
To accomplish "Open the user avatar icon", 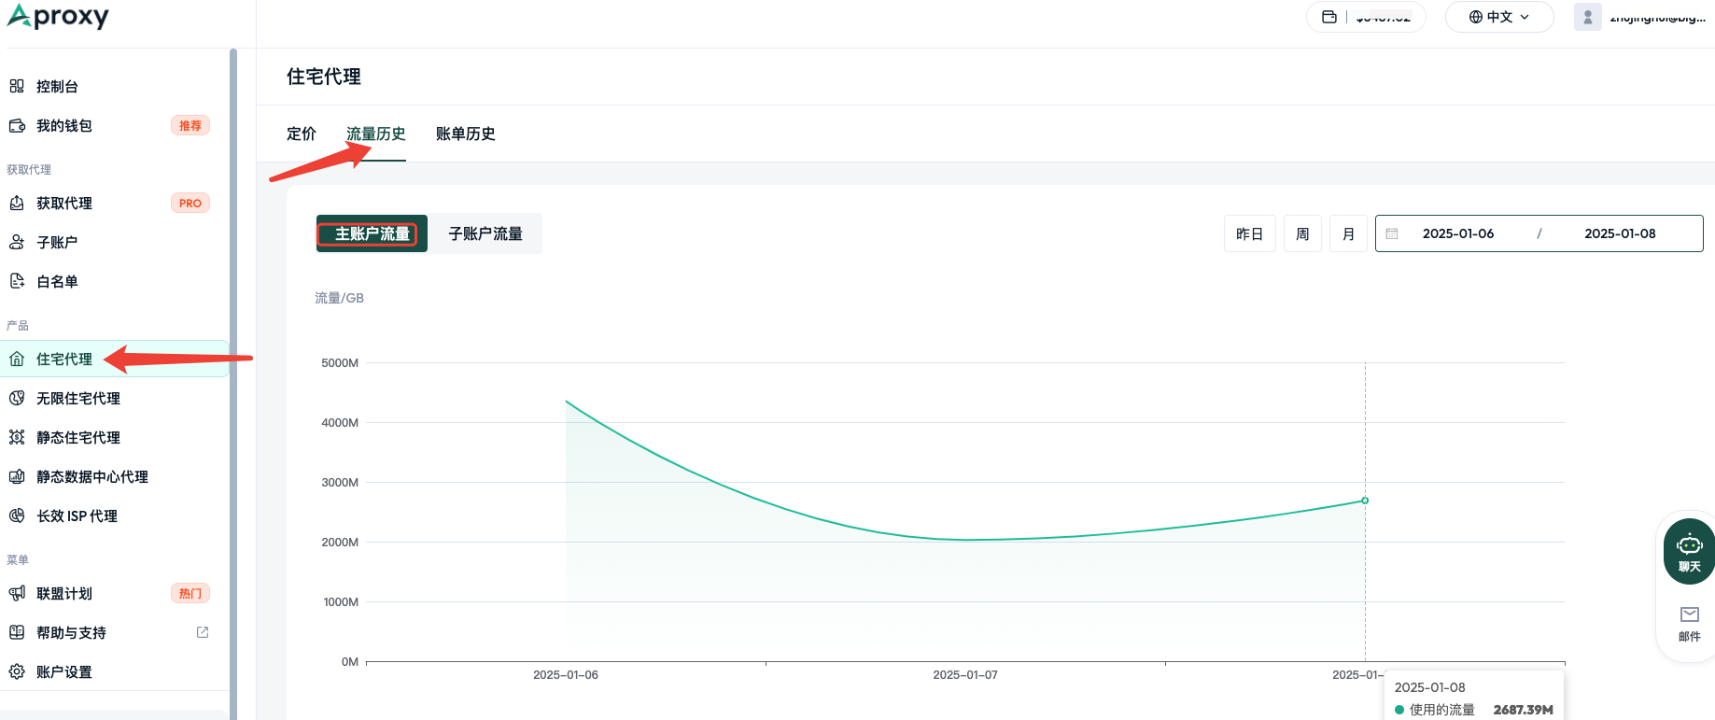I will 1587,17.
